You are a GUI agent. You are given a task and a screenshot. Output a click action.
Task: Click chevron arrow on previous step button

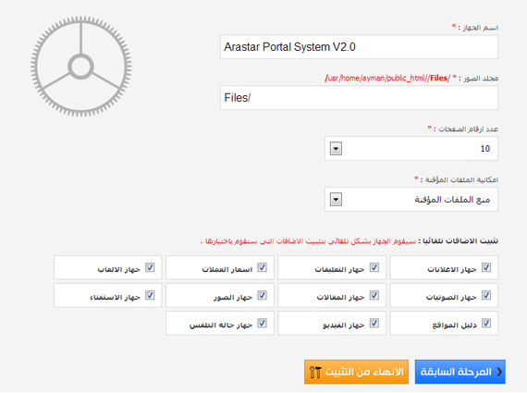point(499,372)
